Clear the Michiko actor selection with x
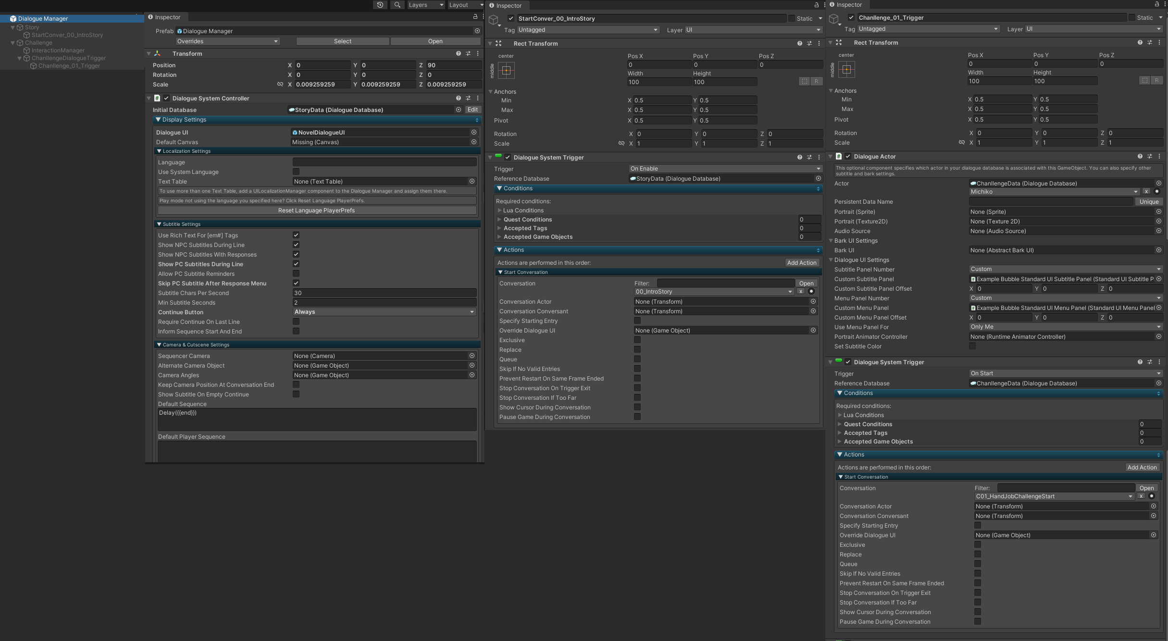This screenshot has width=1168, height=641. (x=1146, y=191)
